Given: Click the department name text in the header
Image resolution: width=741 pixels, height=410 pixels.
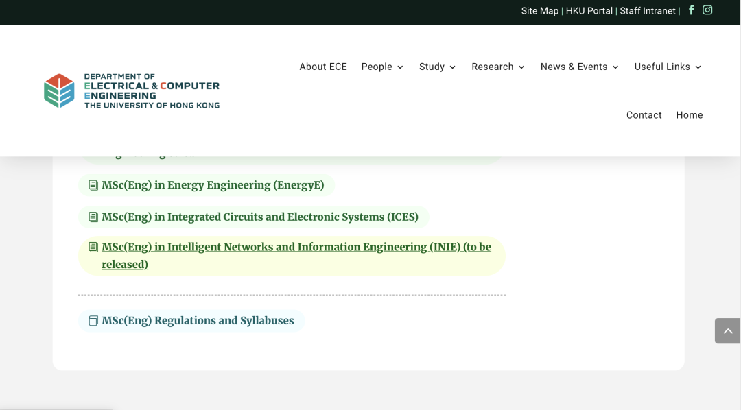Looking at the screenshot, I should (x=152, y=91).
